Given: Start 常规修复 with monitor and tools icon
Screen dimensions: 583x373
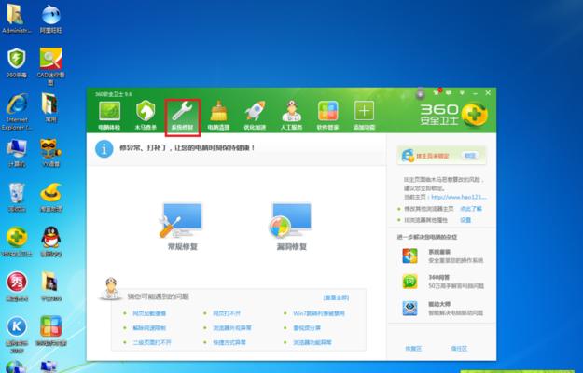Looking at the screenshot, I should (x=182, y=226).
